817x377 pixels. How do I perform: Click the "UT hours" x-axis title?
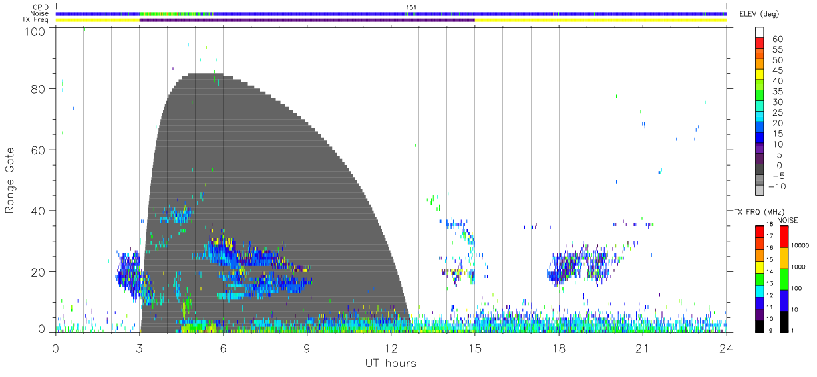391,363
